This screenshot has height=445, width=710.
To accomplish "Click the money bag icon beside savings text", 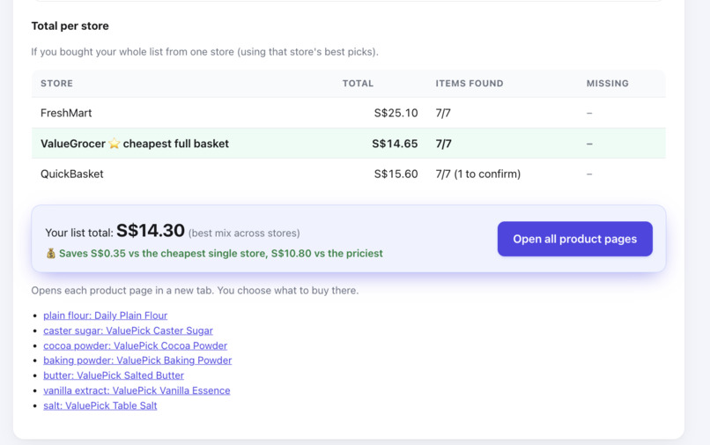I will (51, 253).
